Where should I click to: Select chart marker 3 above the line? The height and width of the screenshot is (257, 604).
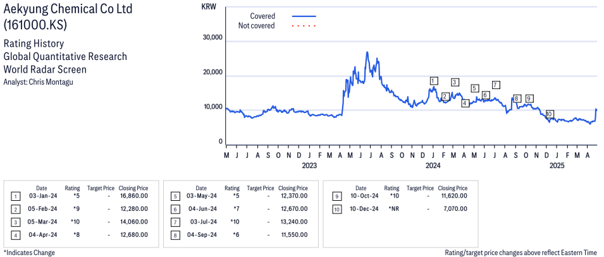click(455, 82)
